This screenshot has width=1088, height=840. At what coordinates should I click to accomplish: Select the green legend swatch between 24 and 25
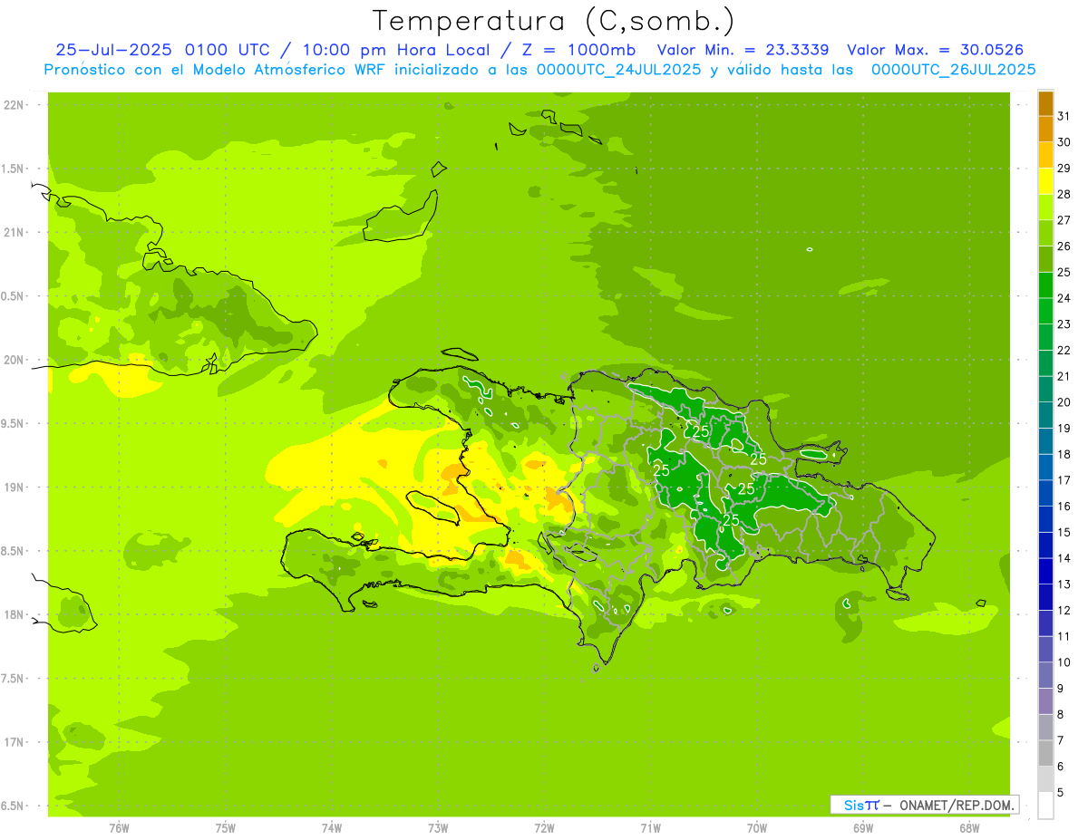(x=1045, y=285)
